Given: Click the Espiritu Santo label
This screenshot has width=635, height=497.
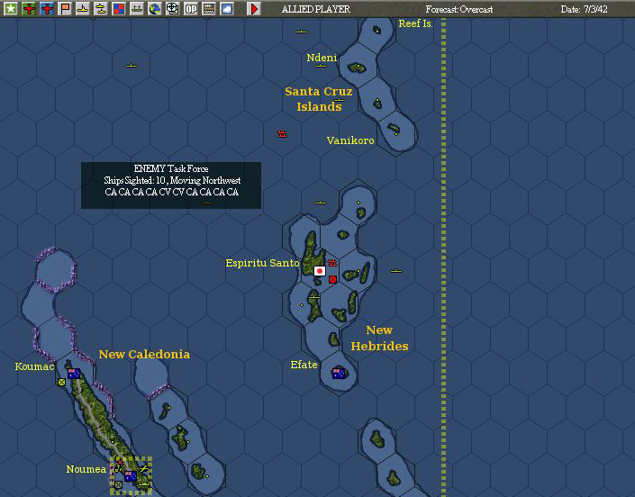Looking at the screenshot, I should pos(262,263).
